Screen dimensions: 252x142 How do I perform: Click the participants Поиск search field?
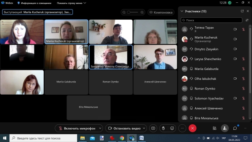211,20
